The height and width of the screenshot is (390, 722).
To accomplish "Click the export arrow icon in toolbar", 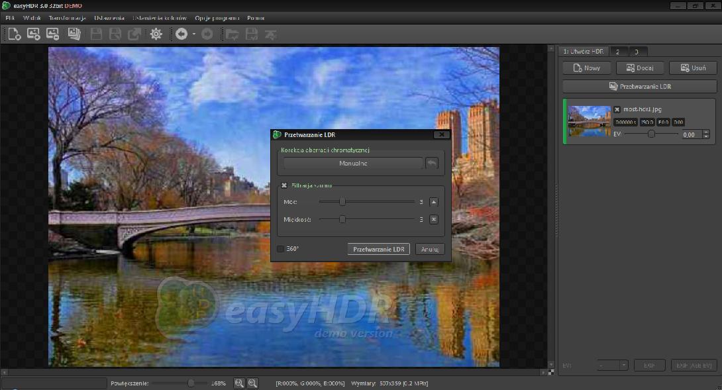I will point(134,34).
